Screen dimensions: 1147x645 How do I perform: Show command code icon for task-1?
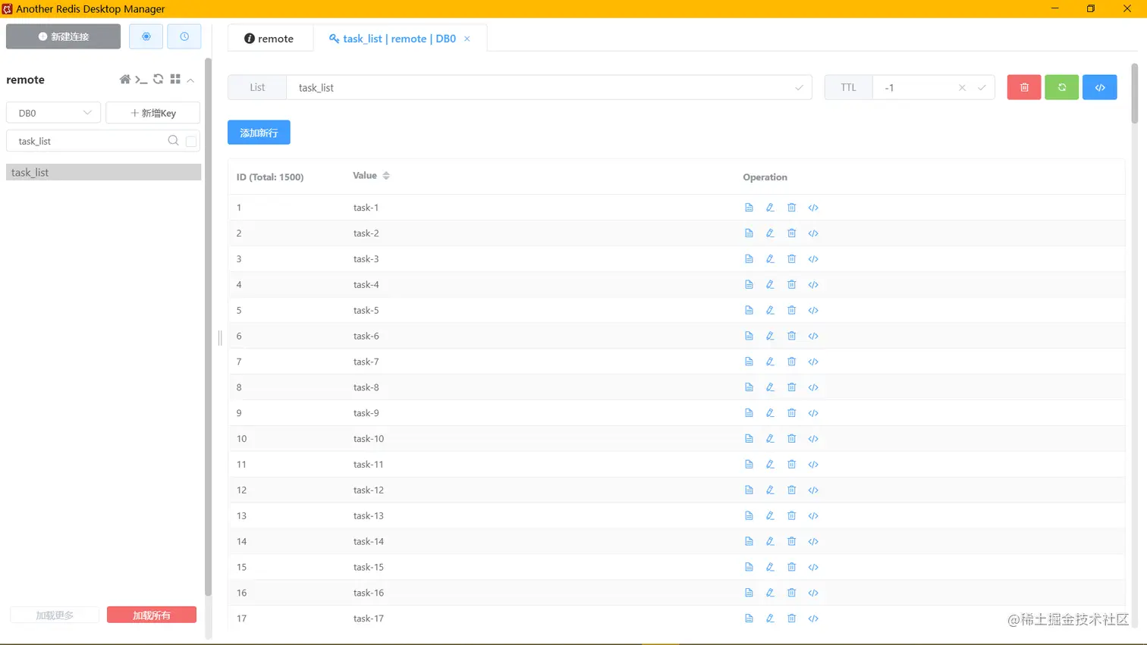pyautogui.click(x=813, y=208)
